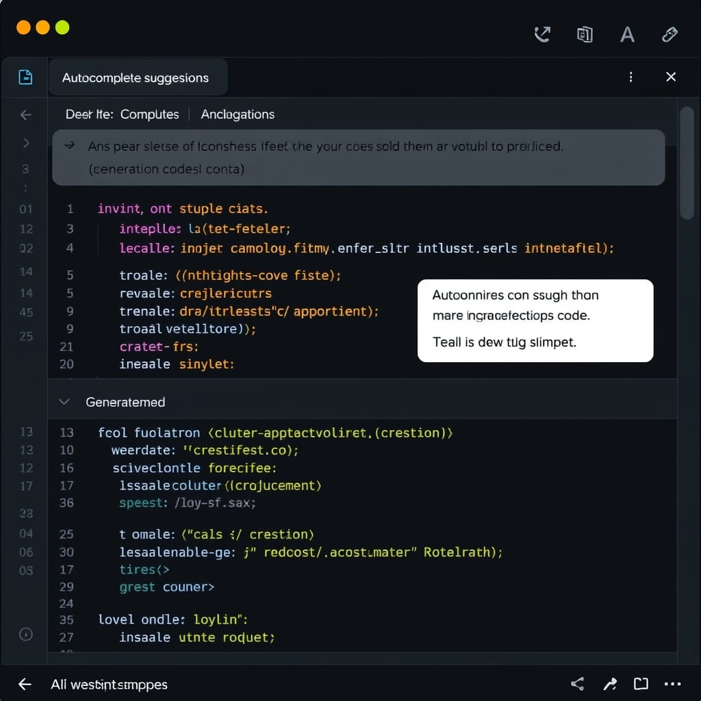Expand the right chevron in the left gutter
The width and height of the screenshot is (701, 701).
coord(26,143)
